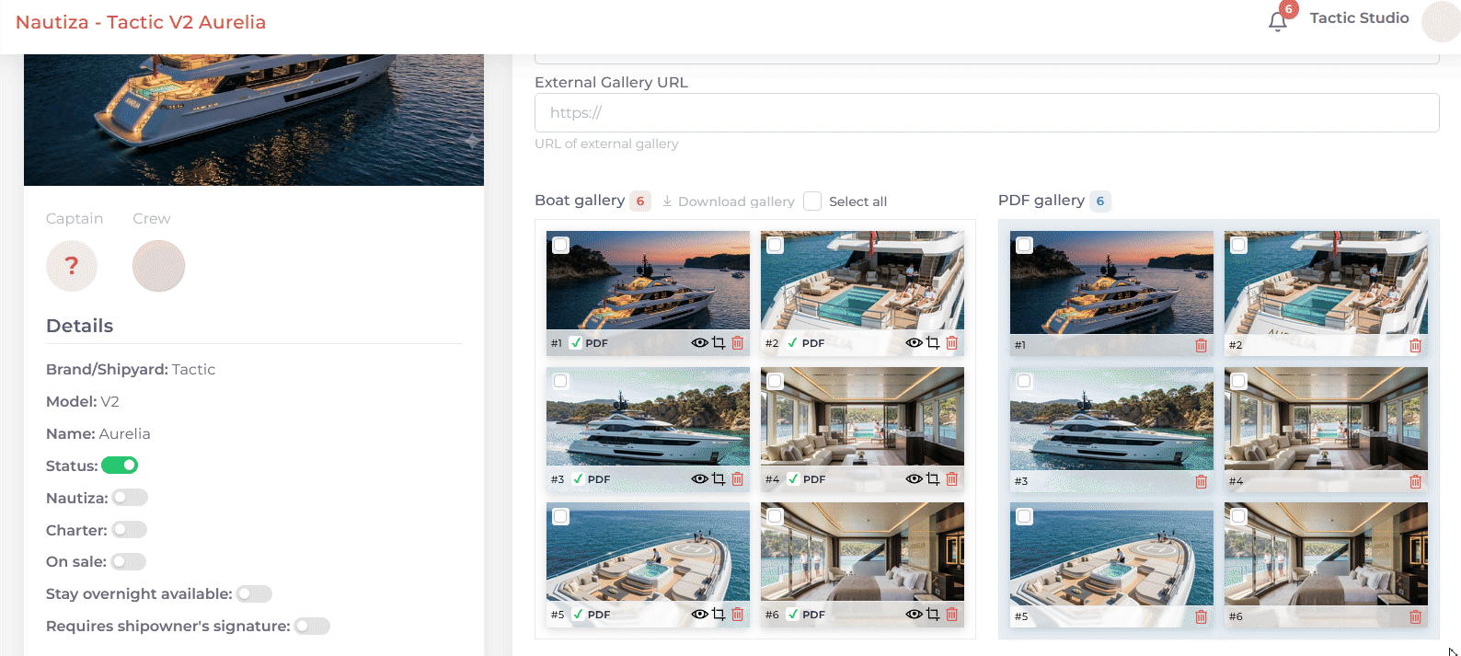Screen dimensions: 1461x656
Task: Click the crop icon on image #4
Action: (x=933, y=478)
